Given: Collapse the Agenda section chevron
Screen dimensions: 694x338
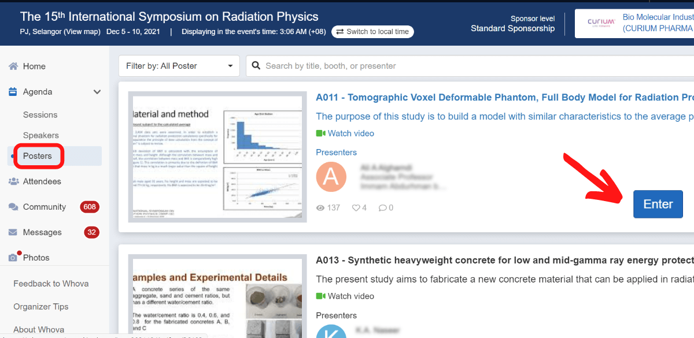Looking at the screenshot, I should click(97, 91).
